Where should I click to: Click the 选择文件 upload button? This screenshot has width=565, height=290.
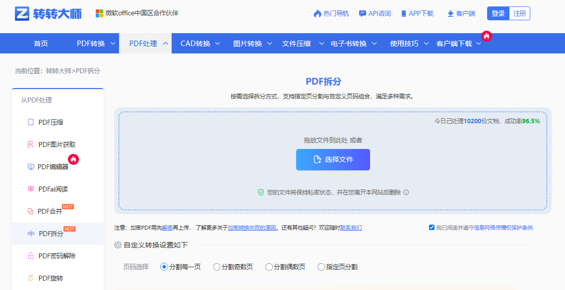pyautogui.click(x=333, y=159)
